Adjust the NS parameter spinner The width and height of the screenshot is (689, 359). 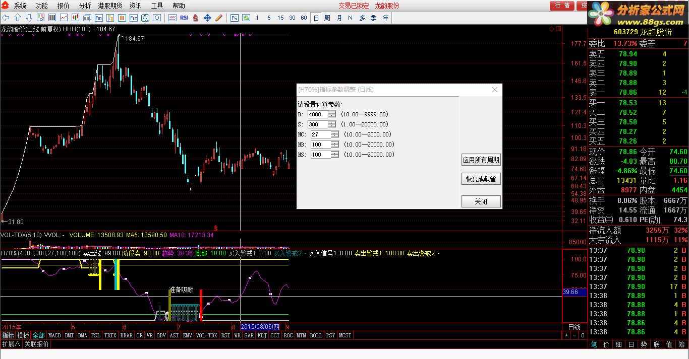[335, 155]
